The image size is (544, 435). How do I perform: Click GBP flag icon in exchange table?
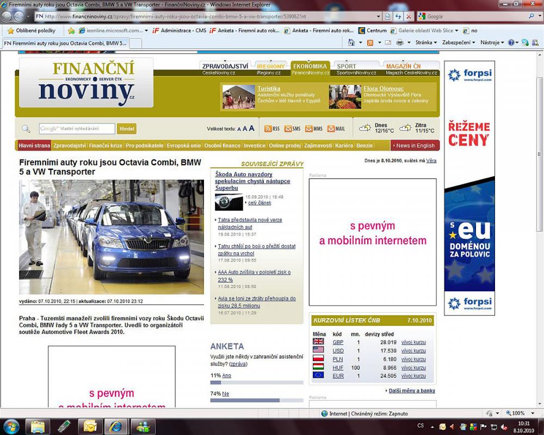click(x=318, y=341)
